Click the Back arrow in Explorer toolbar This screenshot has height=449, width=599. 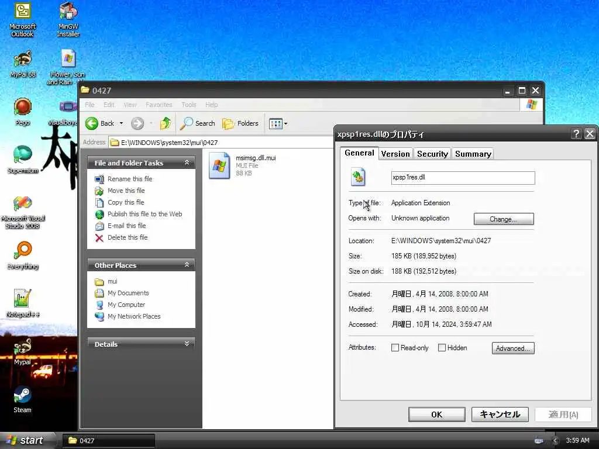(x=99, y=123)
